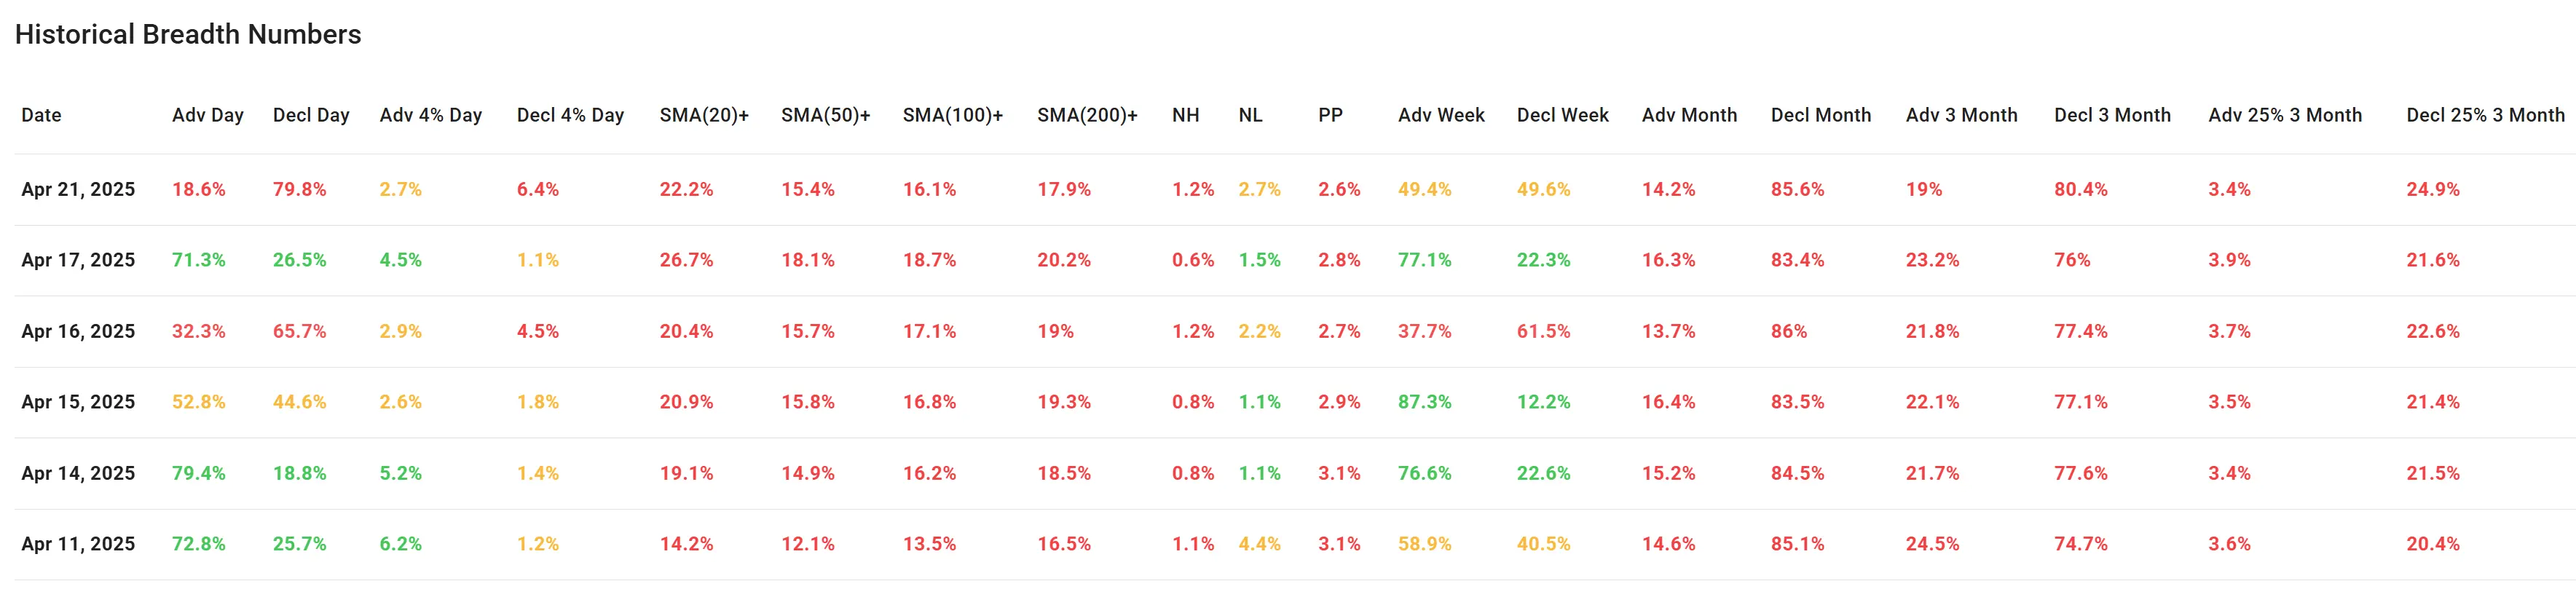Select the Apr 14, 2025 row date
The width and height of the screenshot is (2576, 589).
click(x=78, y=473)
